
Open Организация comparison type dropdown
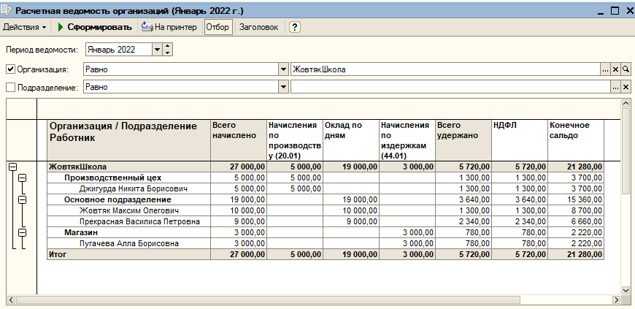point(283,69)
